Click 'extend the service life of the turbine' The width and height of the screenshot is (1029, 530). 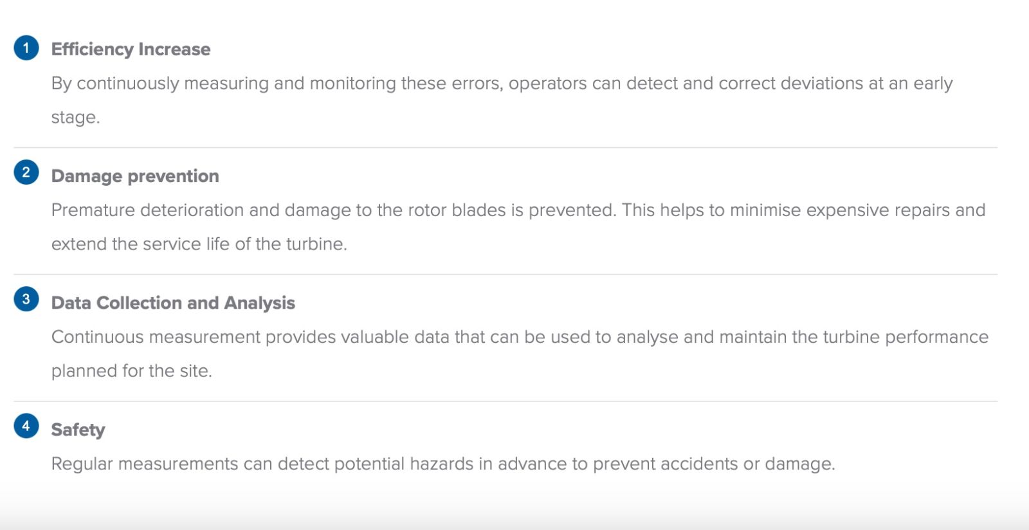point(199,244)
